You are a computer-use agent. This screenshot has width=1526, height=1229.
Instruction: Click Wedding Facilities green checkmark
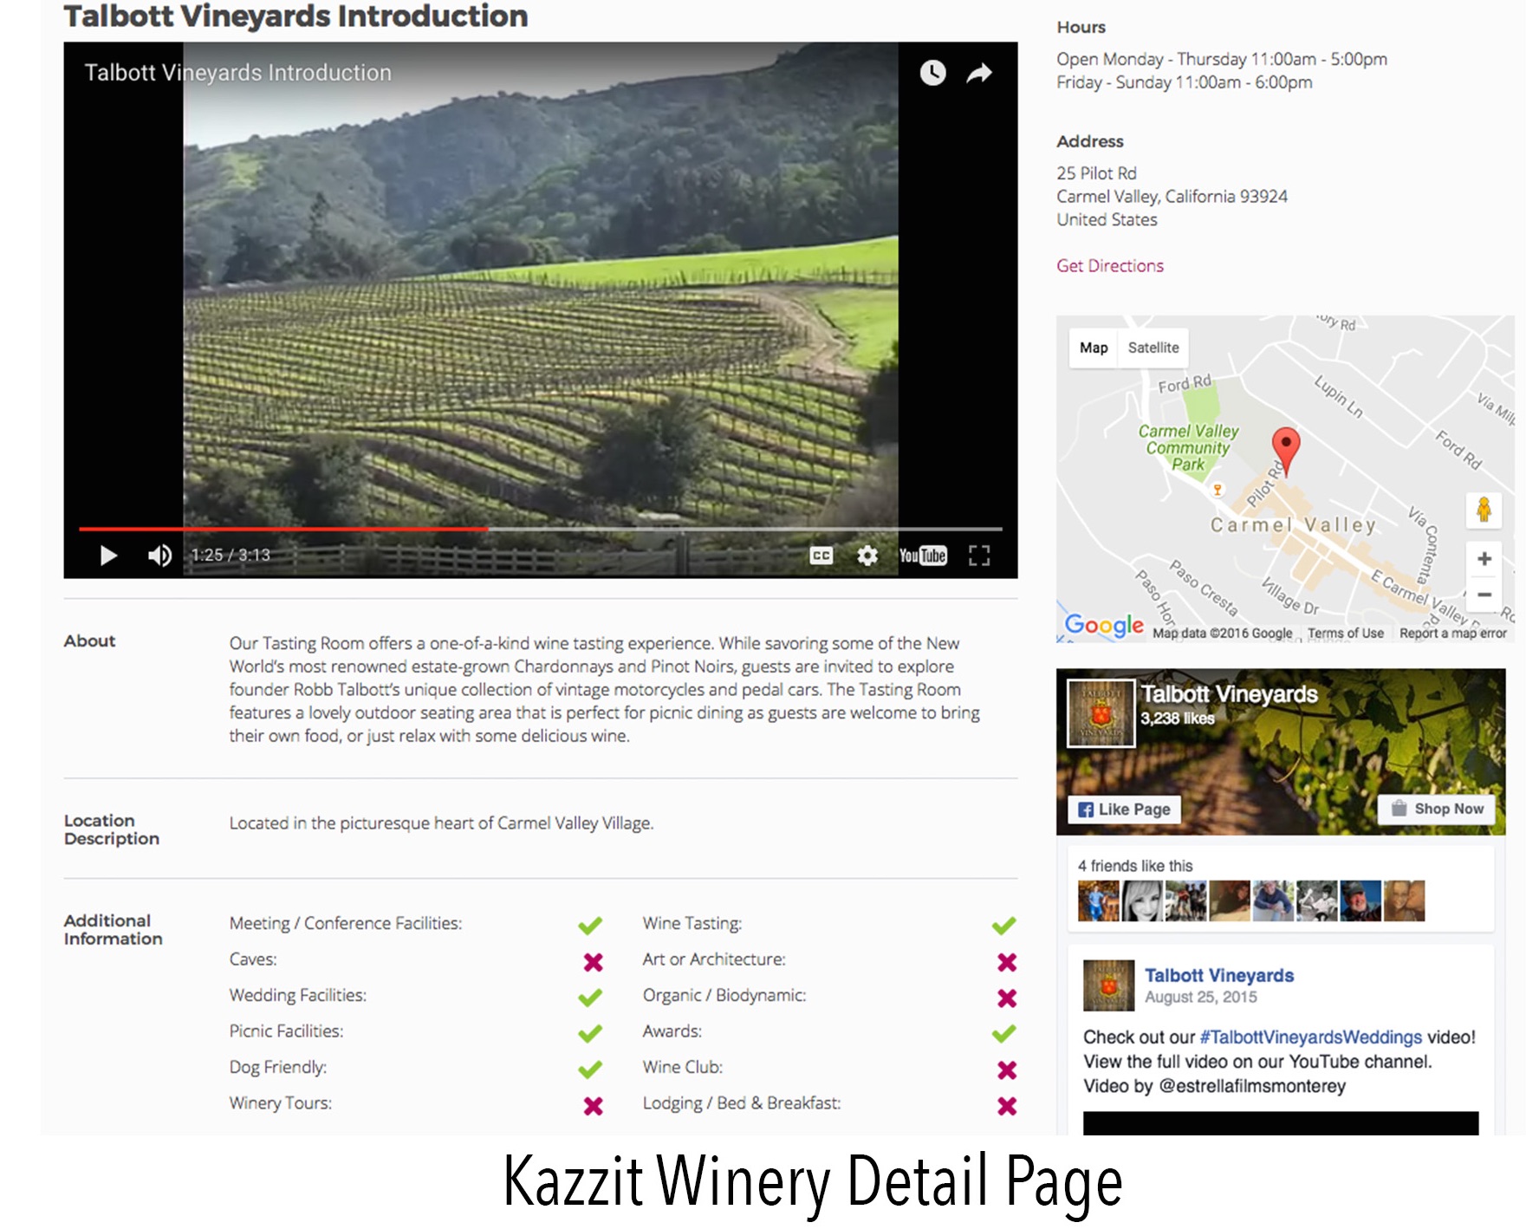pyautogui.click(x=590, y=998)
